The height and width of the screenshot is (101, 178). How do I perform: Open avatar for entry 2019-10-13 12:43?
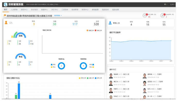point(111,83)
